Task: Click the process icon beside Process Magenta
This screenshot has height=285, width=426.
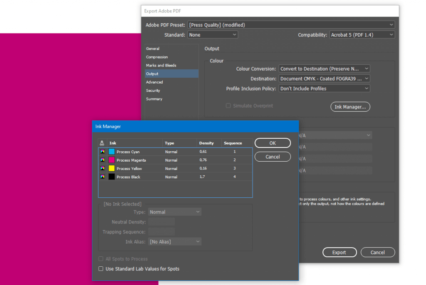Action: pos(102,160)
